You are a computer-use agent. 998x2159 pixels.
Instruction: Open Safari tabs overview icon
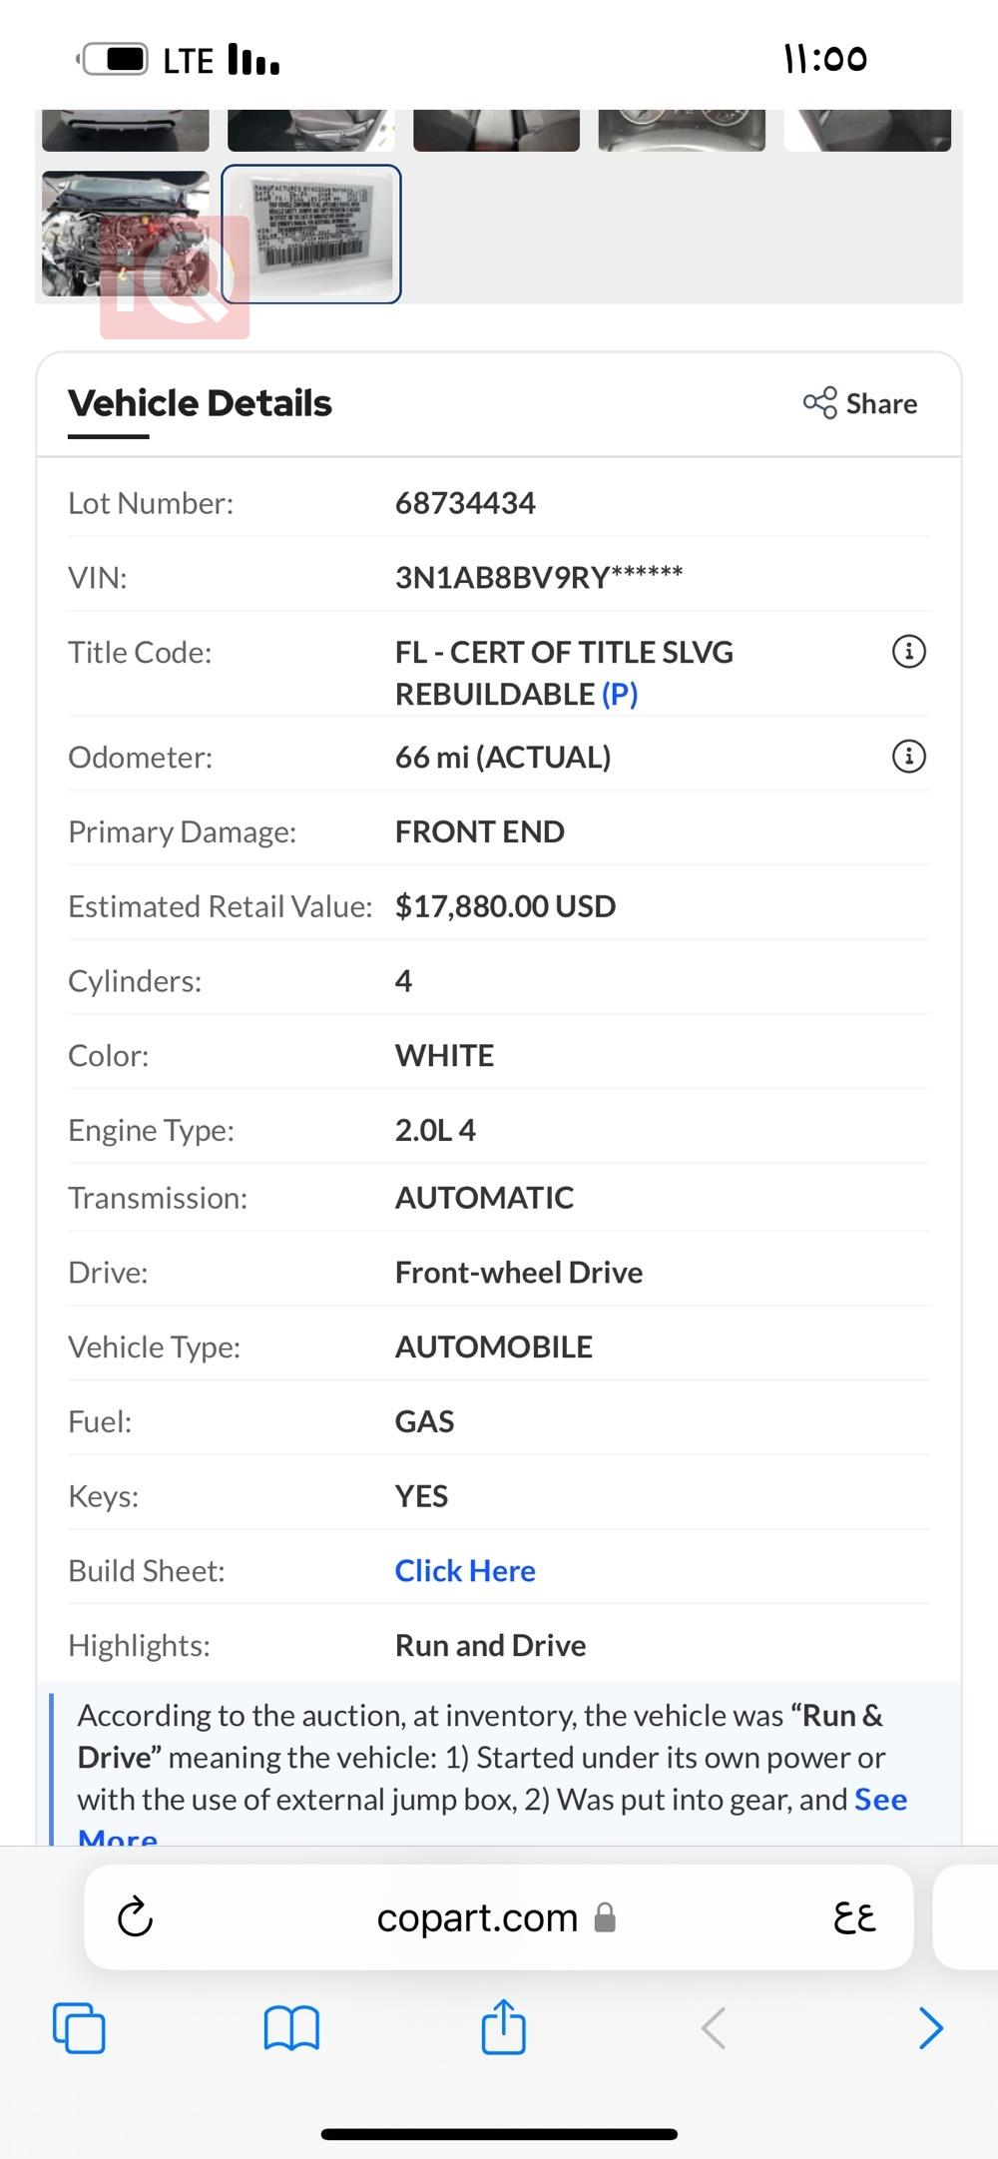pyautogui.click(x=79, y=2027)
